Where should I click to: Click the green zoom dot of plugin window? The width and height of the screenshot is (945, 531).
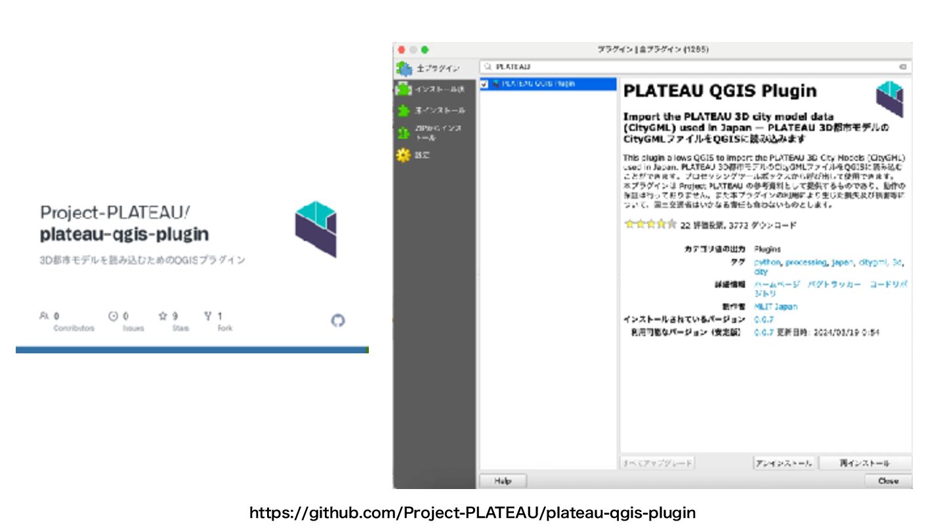(425, 50)
